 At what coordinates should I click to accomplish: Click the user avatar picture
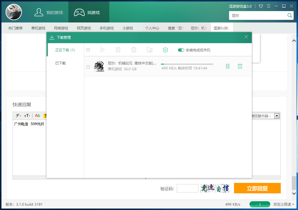click(x=14, y=12)
